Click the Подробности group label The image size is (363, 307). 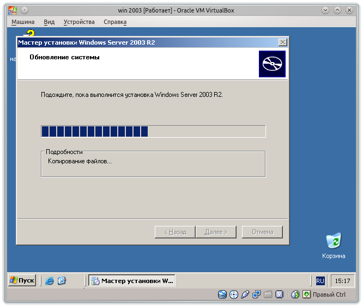pyautogui.click(x=64, y=152)
